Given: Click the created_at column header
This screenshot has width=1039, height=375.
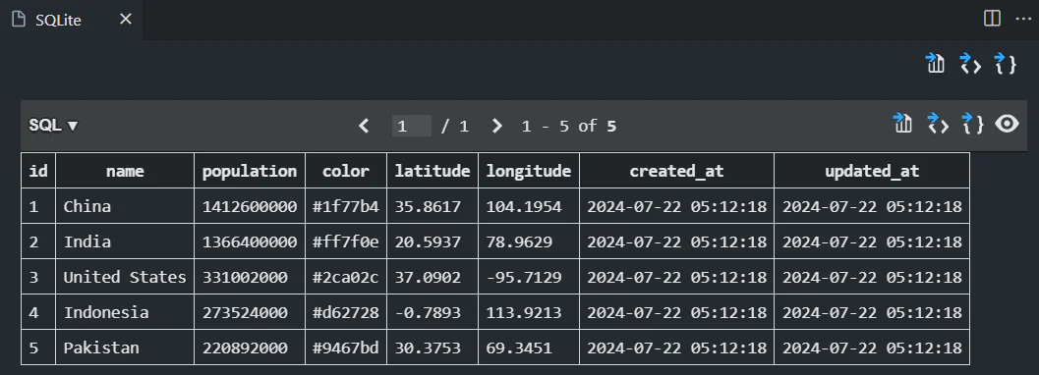Looking at the screenshot, I should tap(676, 171).
